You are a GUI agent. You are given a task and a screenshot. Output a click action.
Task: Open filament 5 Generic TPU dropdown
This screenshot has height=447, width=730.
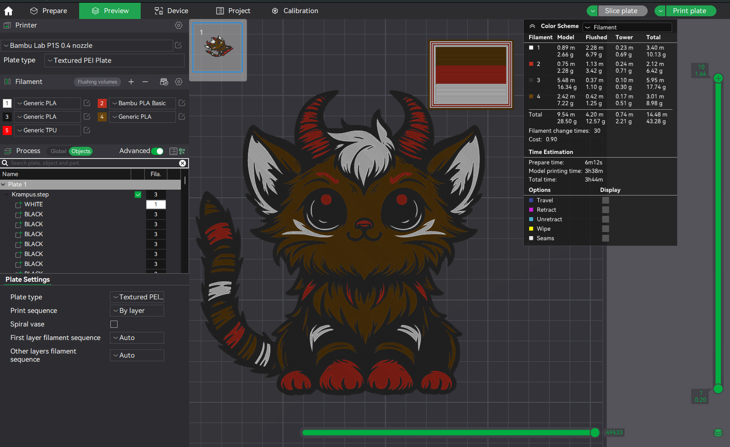coord(47,130)
